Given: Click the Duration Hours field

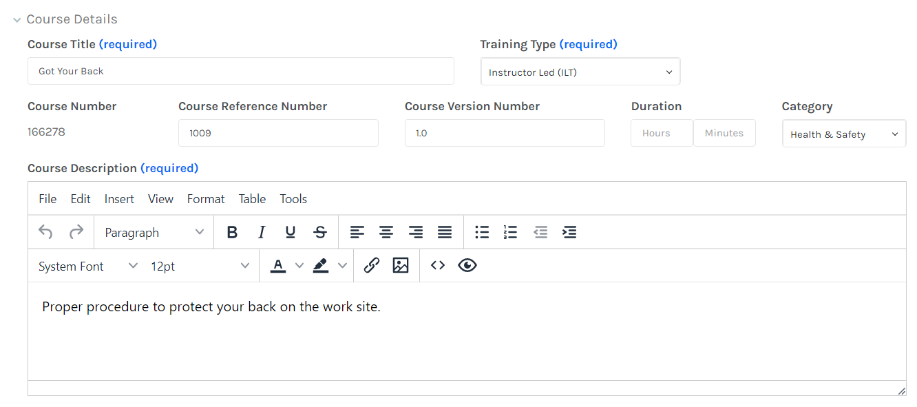Looking at the screenshot, I should (x=662, y=133).
